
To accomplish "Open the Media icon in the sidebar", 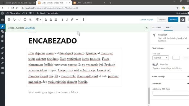I will [2, 32].
